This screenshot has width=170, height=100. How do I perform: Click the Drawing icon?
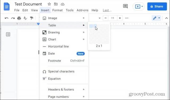[x=44, y=32]
